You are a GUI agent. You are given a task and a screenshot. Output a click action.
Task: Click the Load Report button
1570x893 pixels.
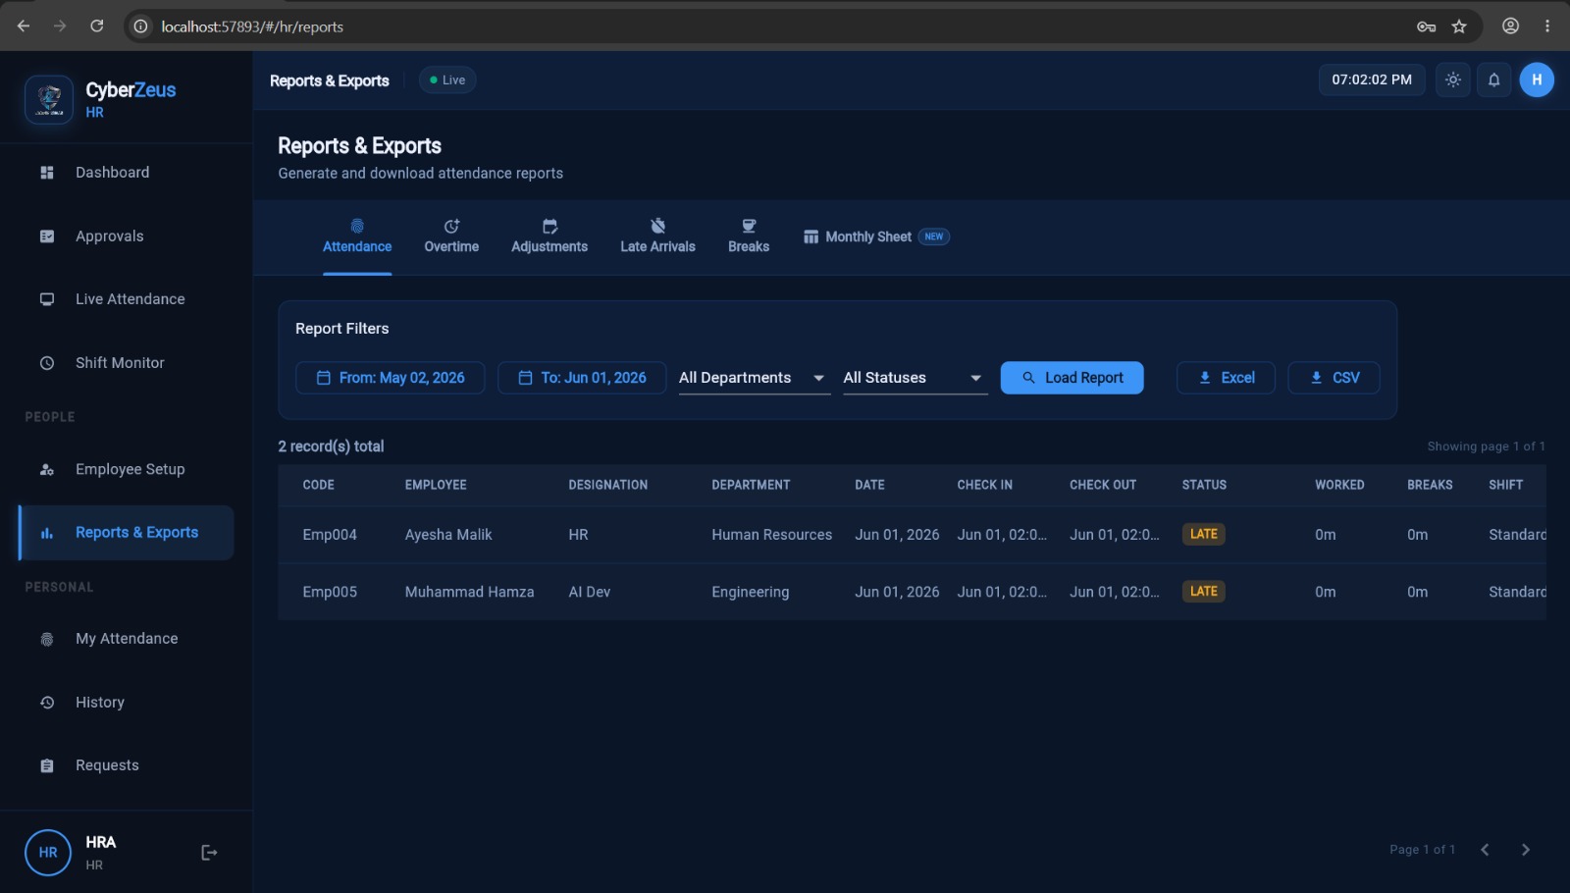coord(1072,378)
